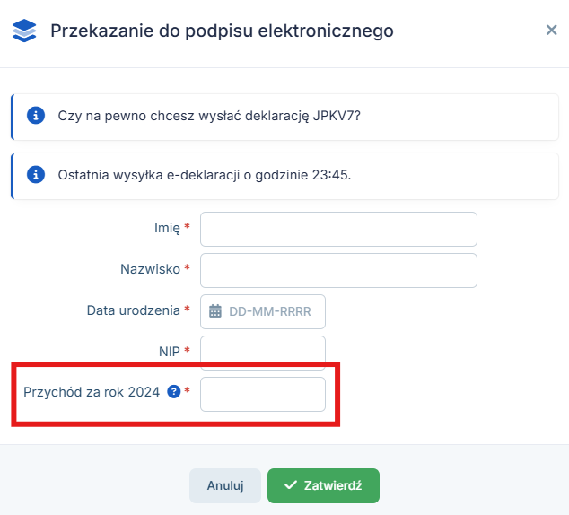569x515 pixels.
Task: Click the Data urodzenia label text
Action: [x=133, y=310]
